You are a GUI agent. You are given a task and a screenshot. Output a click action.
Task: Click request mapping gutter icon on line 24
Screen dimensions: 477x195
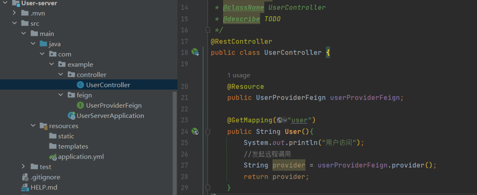click(x=195, y=131)
